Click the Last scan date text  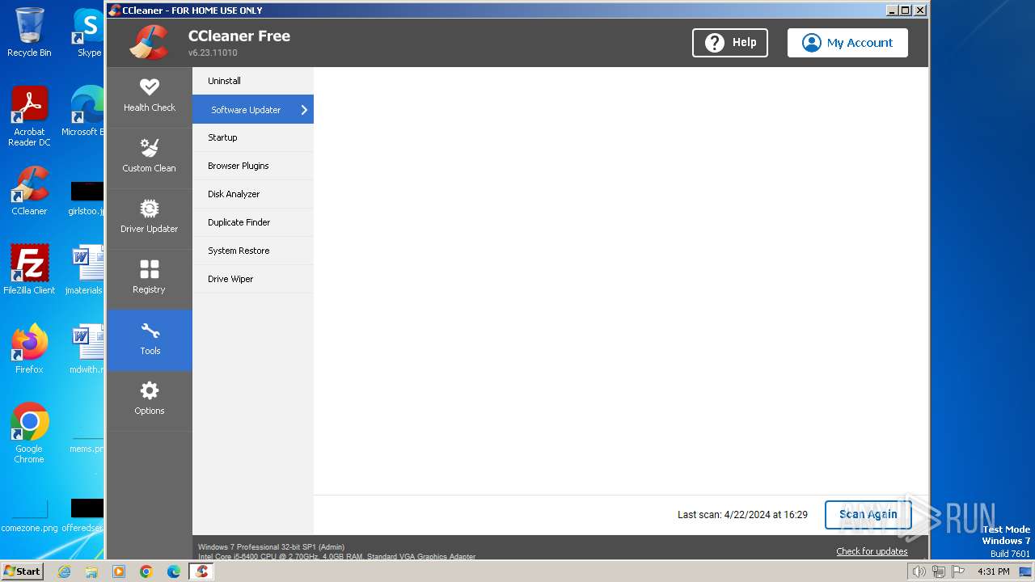pyautogui.click(x=742, y=514)
